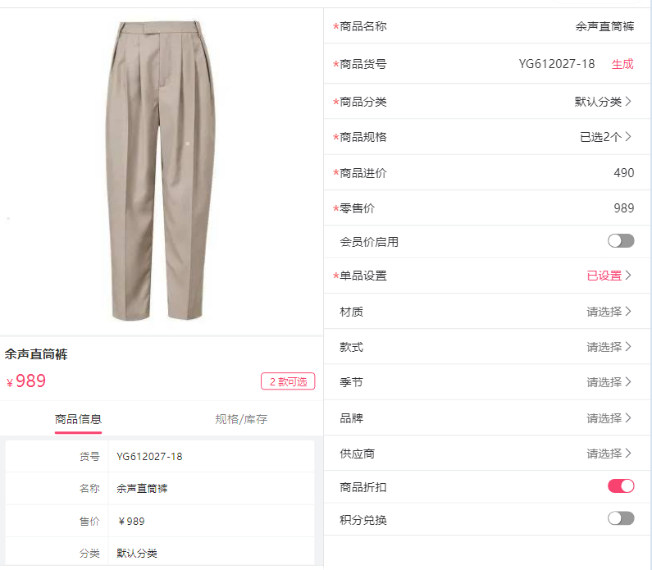Switch to the 规格/库存 tab
652x570 pixels.
click(241, 419)
